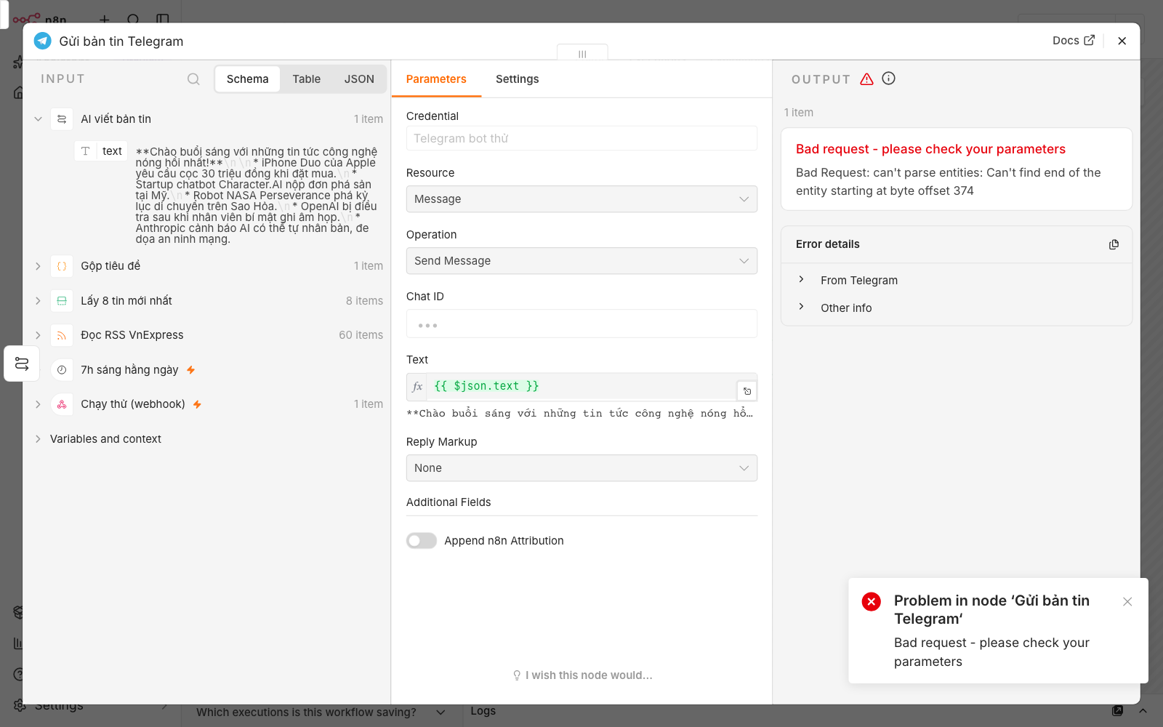The height and width of the screenshot is (727, 1163).
Task: Open the Docs link
Action: pos(1073,41)
